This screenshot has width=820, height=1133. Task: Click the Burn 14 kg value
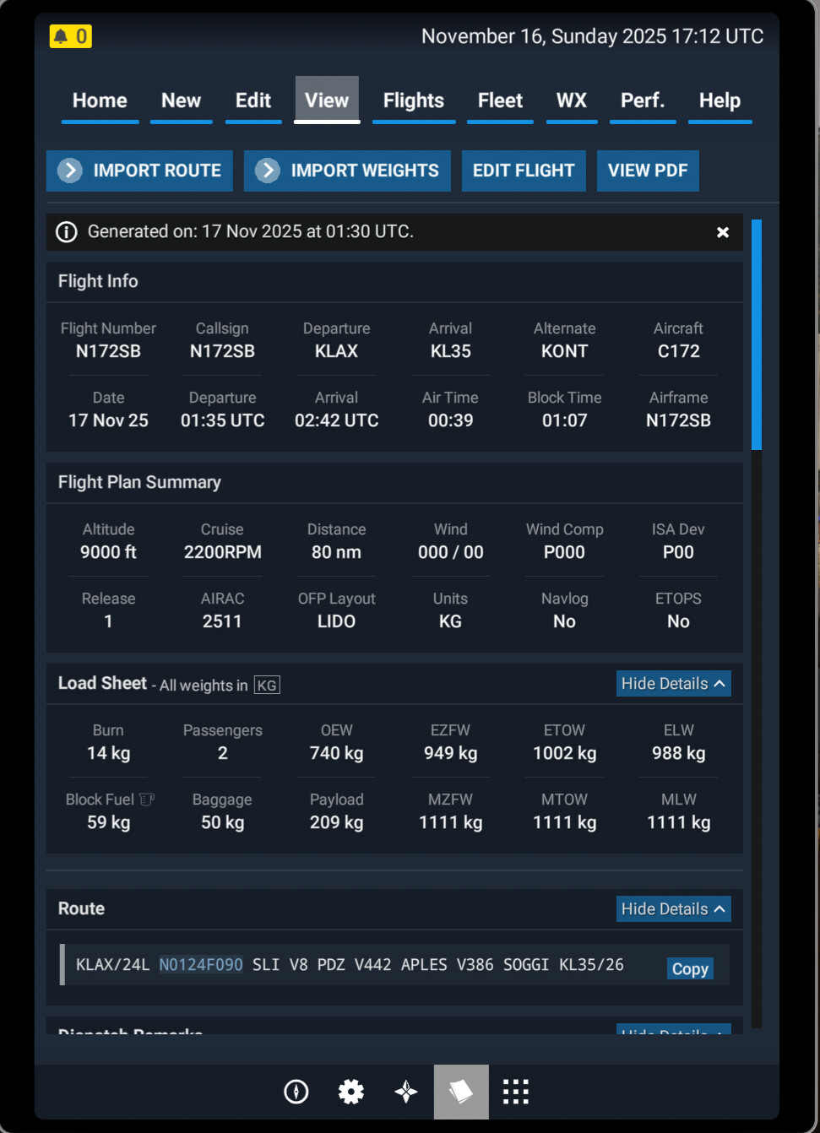pyautogui.click(x=108, y=753)
